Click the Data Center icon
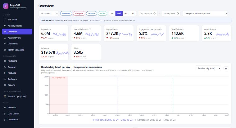 click(5, 114)
